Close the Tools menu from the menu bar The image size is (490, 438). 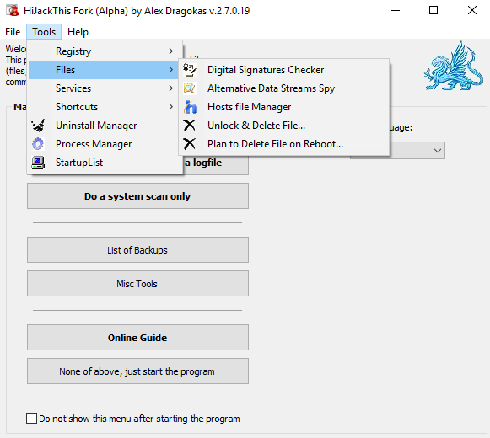(x=44, y=32)
